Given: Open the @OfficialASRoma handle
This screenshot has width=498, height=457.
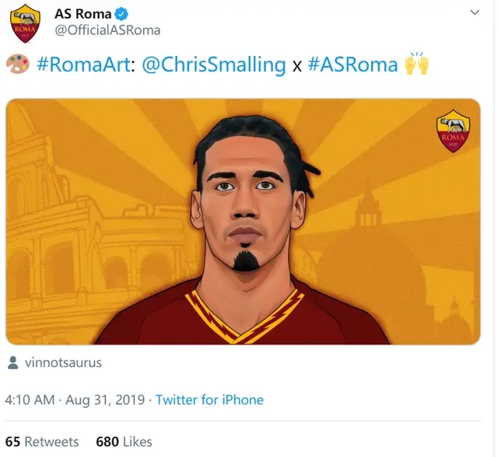Looking at the screenshot, I should 107,30.
